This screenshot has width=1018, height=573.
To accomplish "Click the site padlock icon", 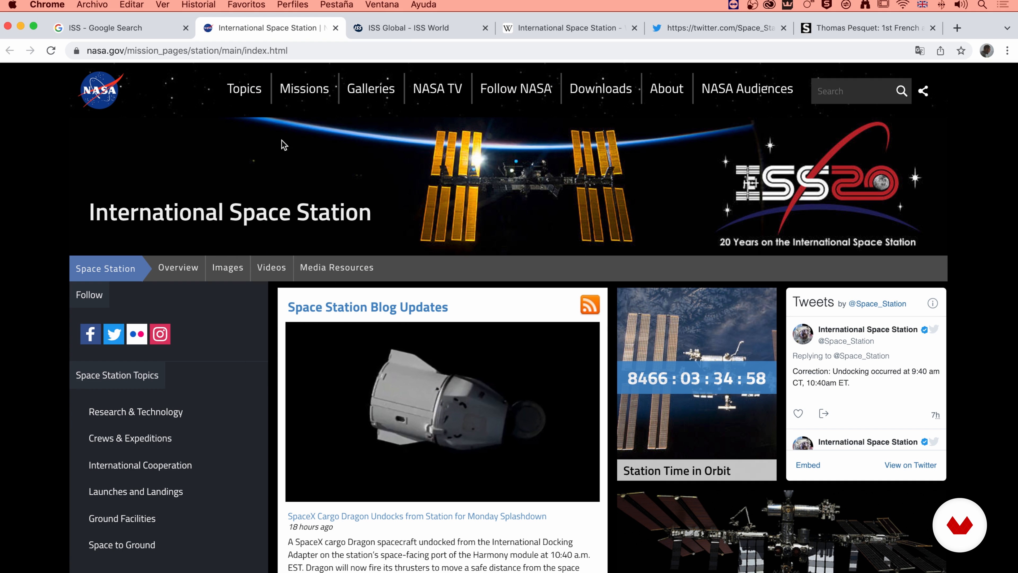I will click(x=77, y=51).
